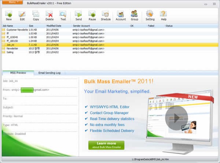Sort by the Modified Date column header
Screen dimensions: 220x163
59,26
